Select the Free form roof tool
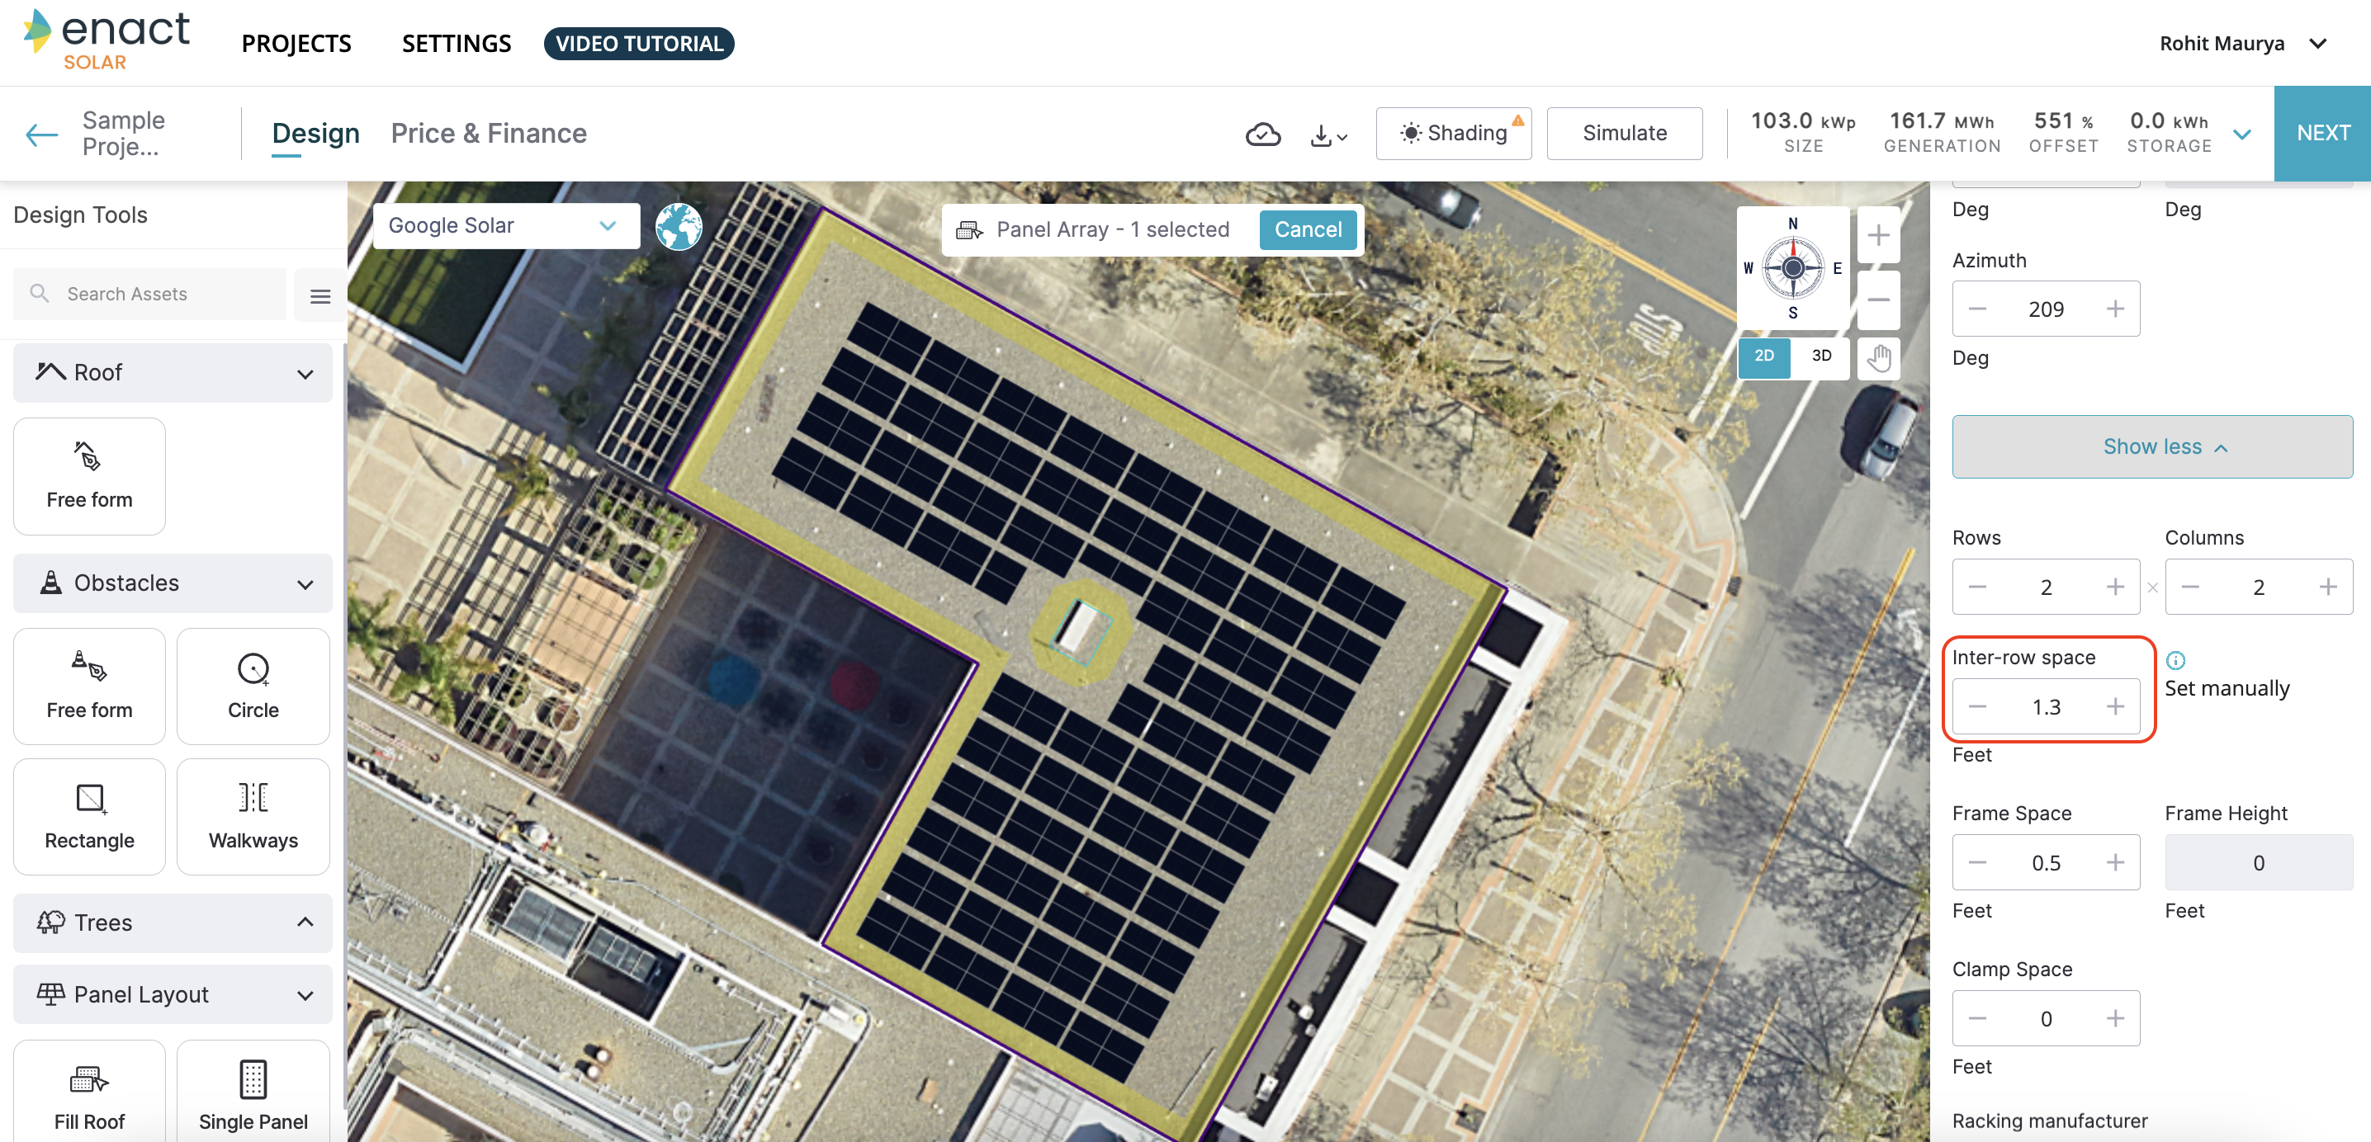This screenshot has width=2371, height=1142. [89, 476]
